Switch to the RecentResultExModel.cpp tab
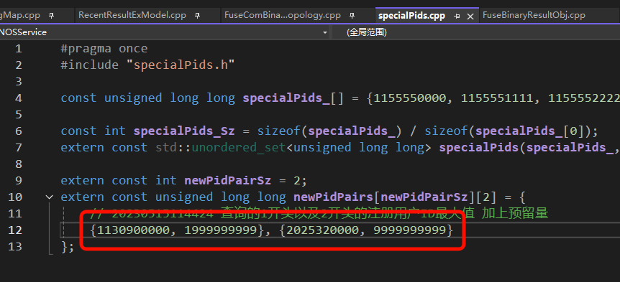Image resolution: width=620 pixels, height=282 pixels. click(x=132, y=15)
